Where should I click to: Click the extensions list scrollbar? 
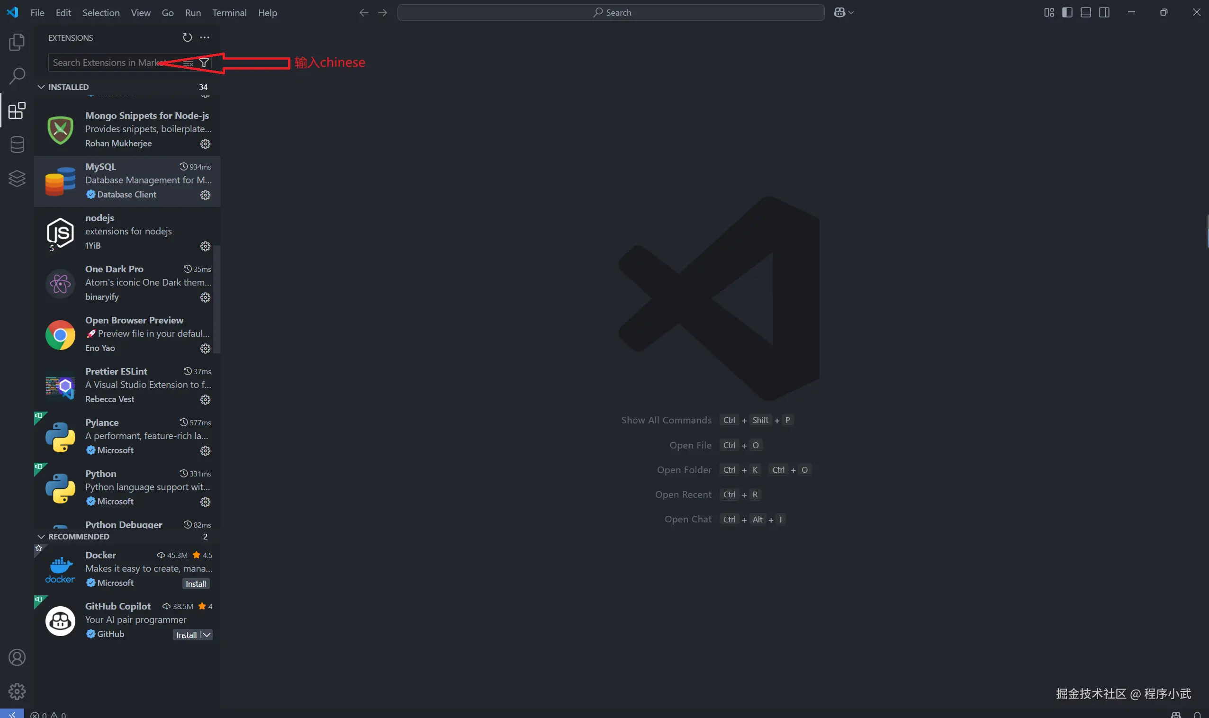(x=217, y=299)
